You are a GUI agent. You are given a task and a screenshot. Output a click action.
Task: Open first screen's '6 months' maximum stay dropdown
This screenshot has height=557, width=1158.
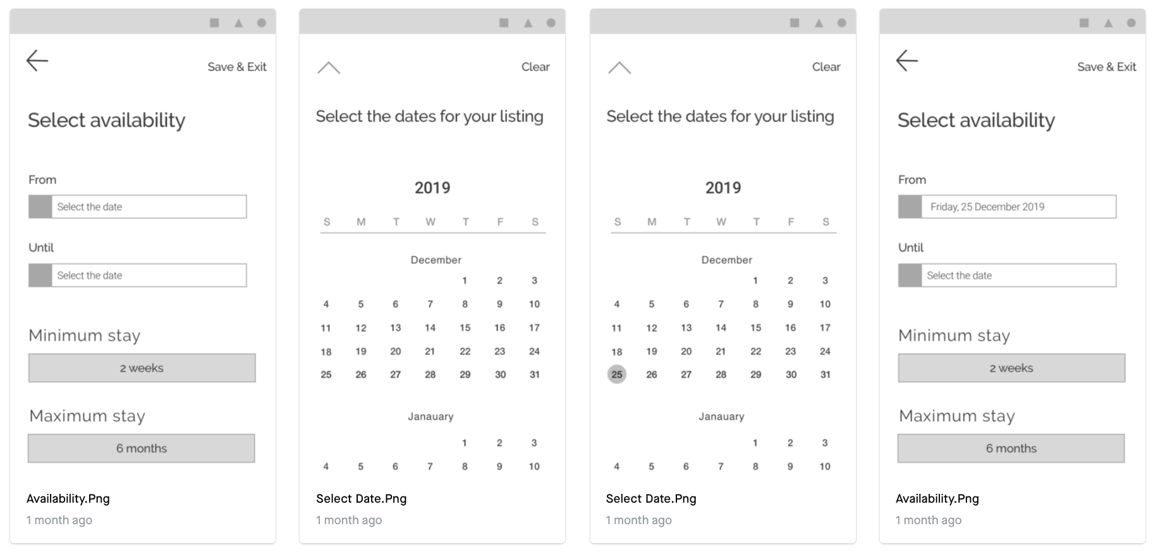pyautogui.click(x=142, y=448)
